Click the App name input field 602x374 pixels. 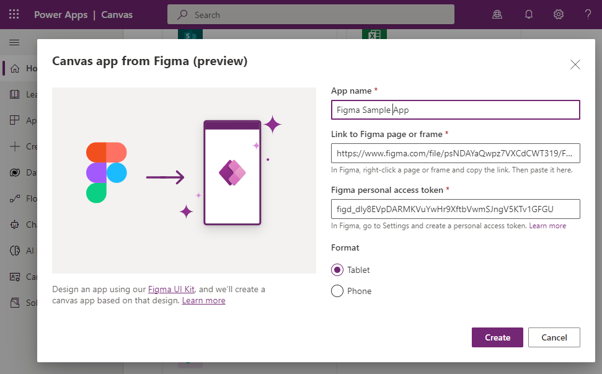tap(455, 109)
